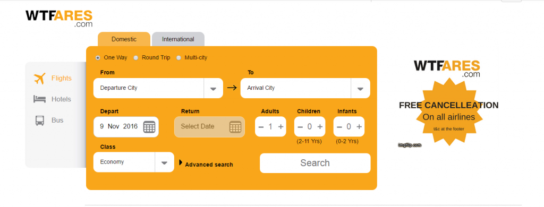Switch to the International tab
This screenshot has width=544, height=207.
(178, 39)
